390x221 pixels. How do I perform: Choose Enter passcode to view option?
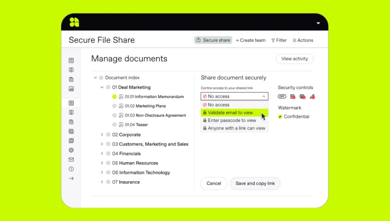[234, 120]
